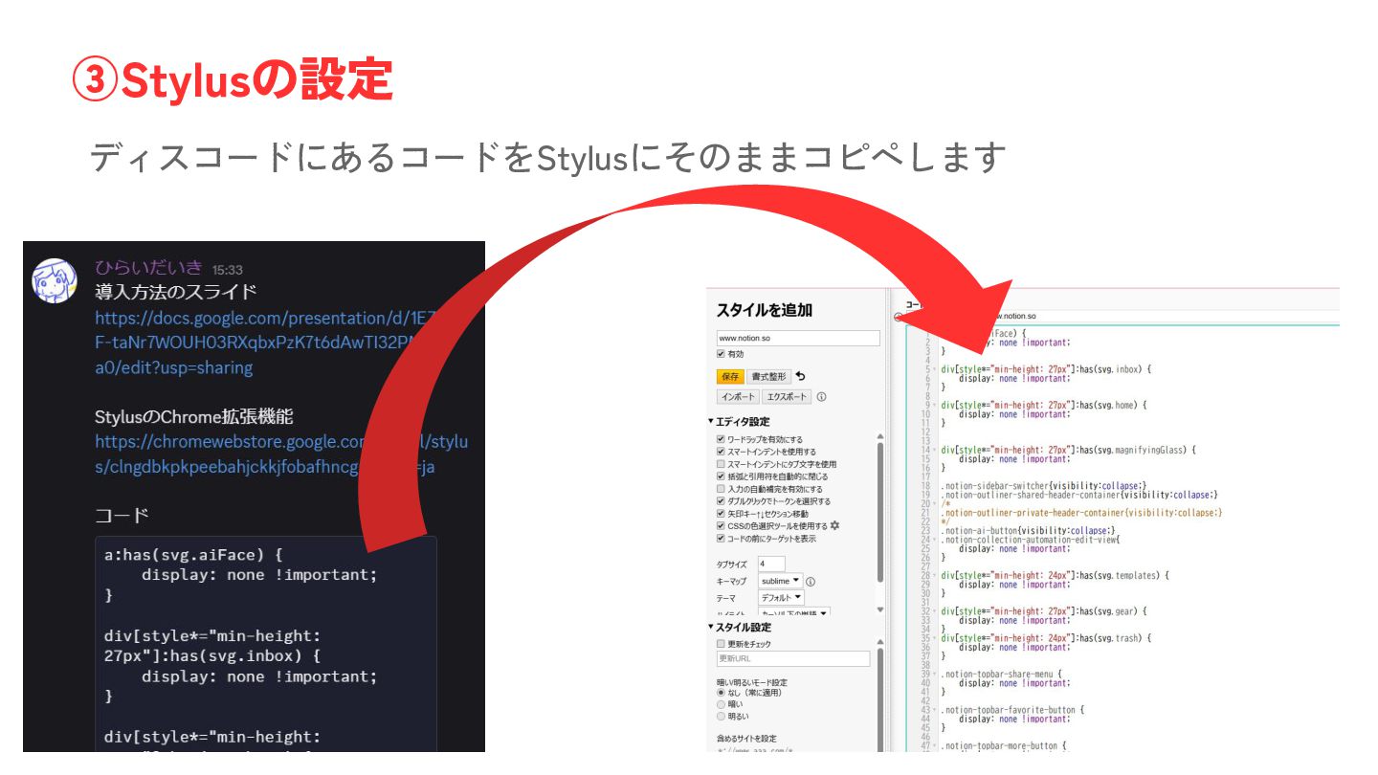Click editor line containing has(svg.templates)
The width and height of the screenshot is (1378, 775).
(x=1056, y=575)
